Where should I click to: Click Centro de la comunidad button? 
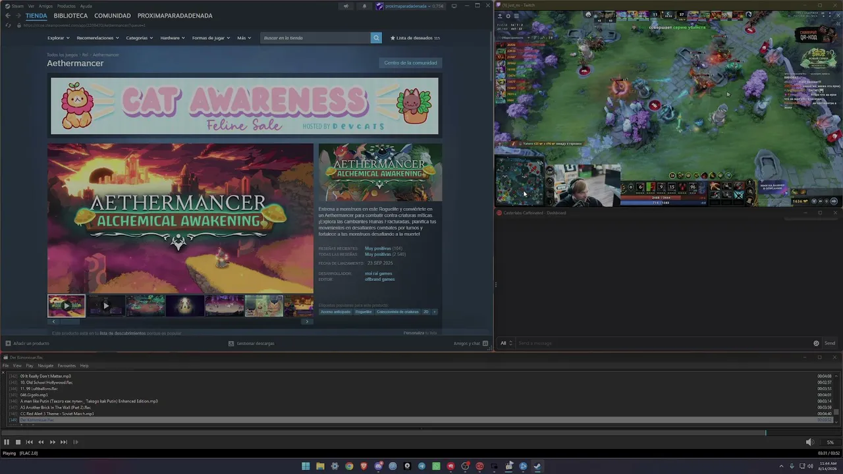[410, 63]
